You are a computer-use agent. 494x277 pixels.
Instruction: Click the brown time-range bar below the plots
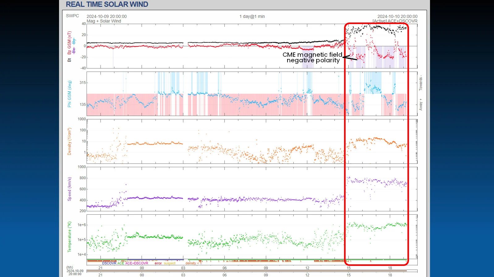pyautogui.click(x=247, y=271)
